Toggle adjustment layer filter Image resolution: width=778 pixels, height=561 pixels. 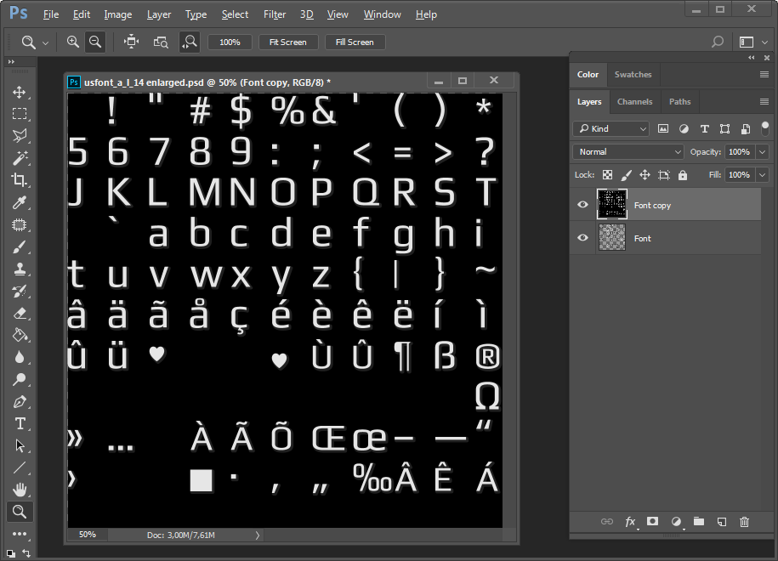tap(684, 129)
